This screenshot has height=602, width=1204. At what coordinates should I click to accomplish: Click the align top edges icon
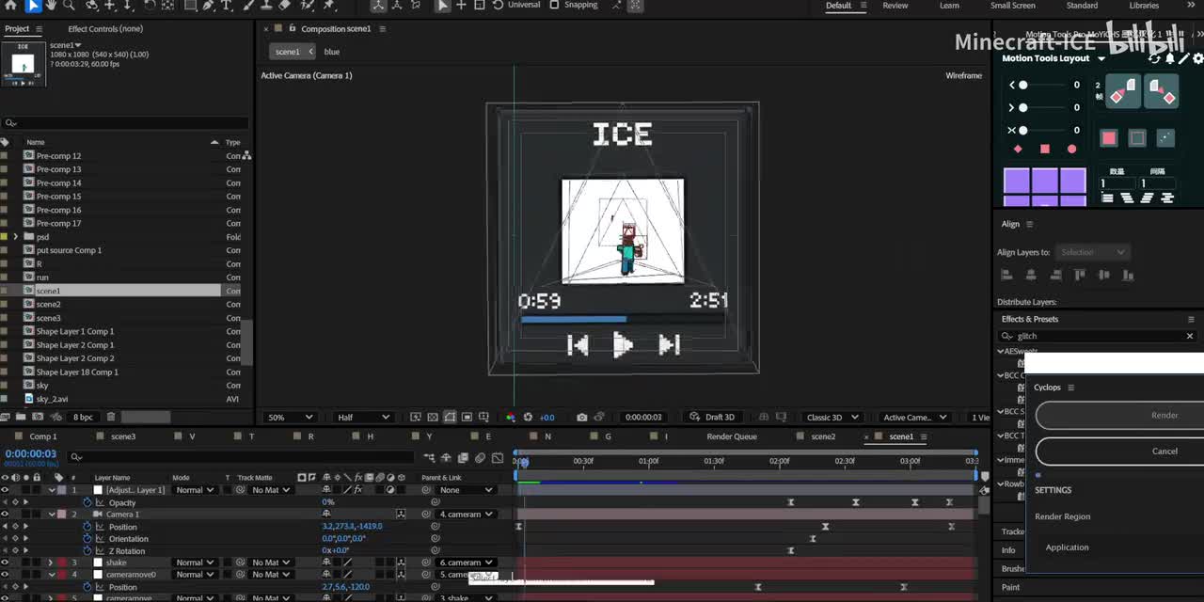tap(1079, 275)
